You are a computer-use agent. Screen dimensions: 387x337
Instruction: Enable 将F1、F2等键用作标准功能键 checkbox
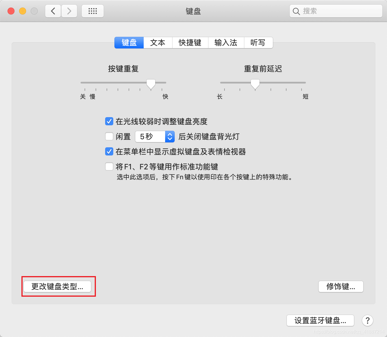click(x=109, y=166)
